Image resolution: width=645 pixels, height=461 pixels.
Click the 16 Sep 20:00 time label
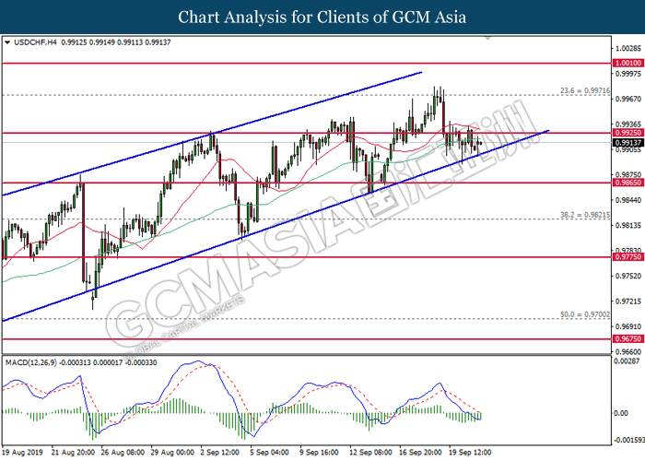pos(421,453)
